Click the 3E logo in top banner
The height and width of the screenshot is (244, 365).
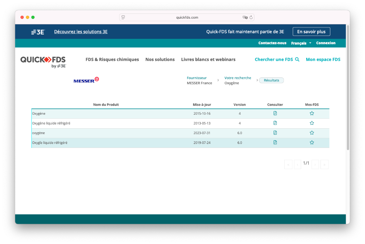click(38, 32)
